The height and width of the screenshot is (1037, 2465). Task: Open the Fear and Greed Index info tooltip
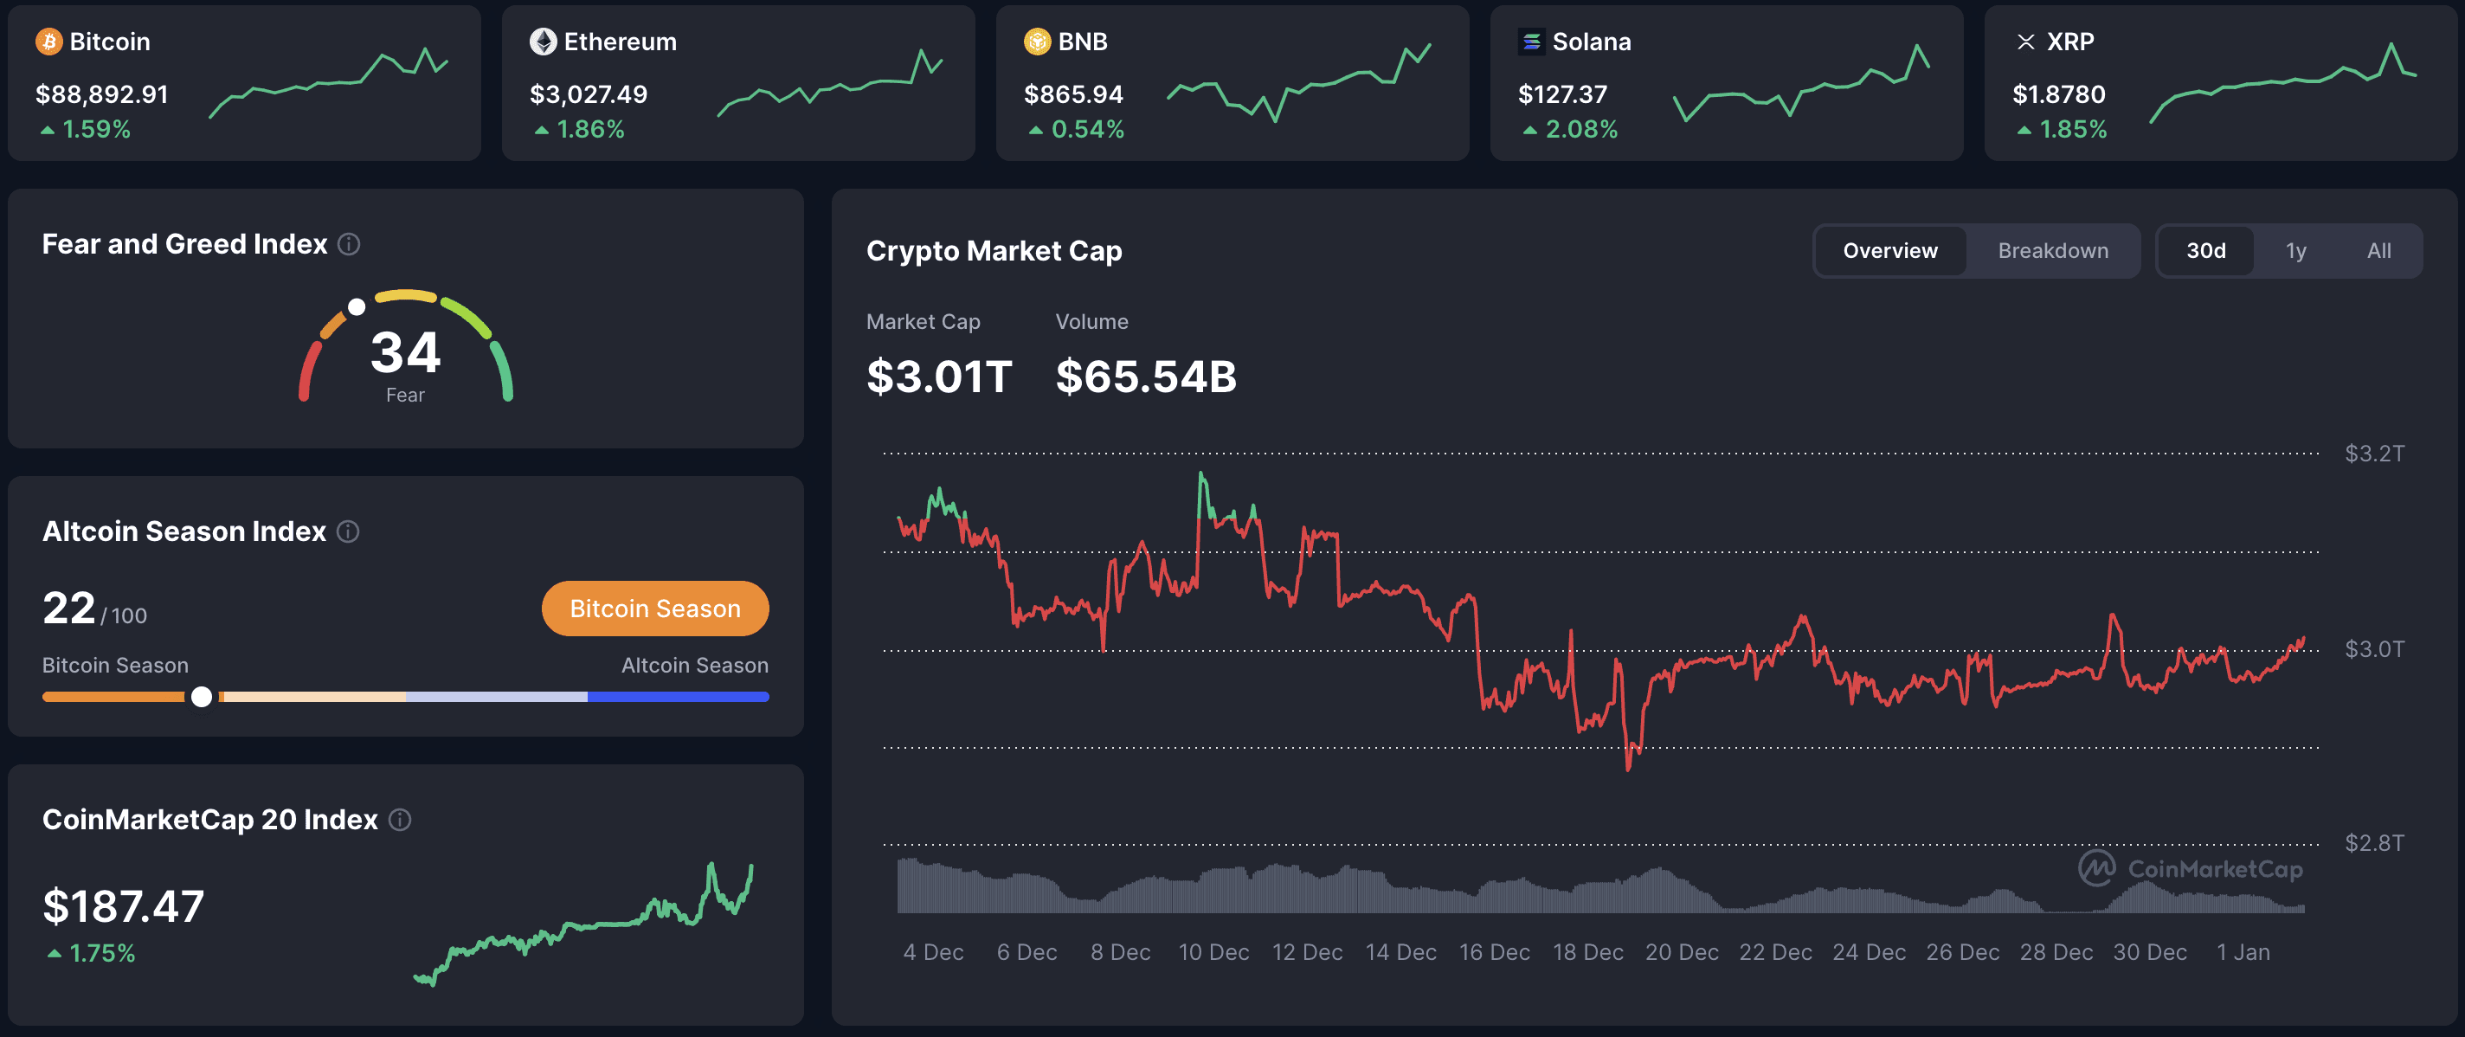point(348,245)
